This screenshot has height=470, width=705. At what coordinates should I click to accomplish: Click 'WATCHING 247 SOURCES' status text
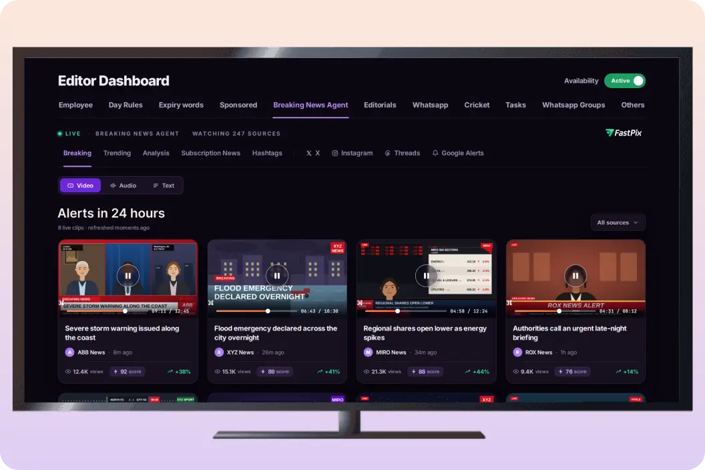point(236,134)
